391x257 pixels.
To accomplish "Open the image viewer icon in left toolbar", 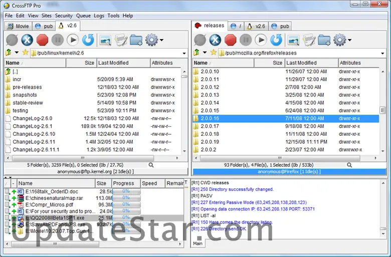I will coord(105,40).
